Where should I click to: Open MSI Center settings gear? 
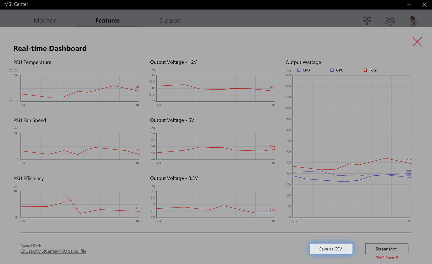pyautogui.click(x=390, y=21)
